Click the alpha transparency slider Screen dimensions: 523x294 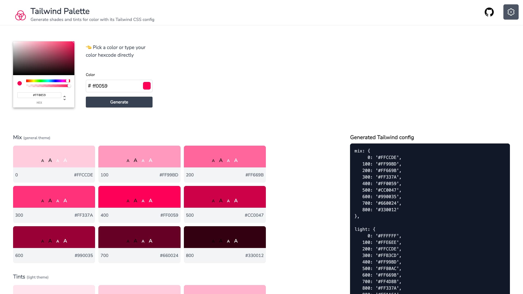[x=48, y=86]
